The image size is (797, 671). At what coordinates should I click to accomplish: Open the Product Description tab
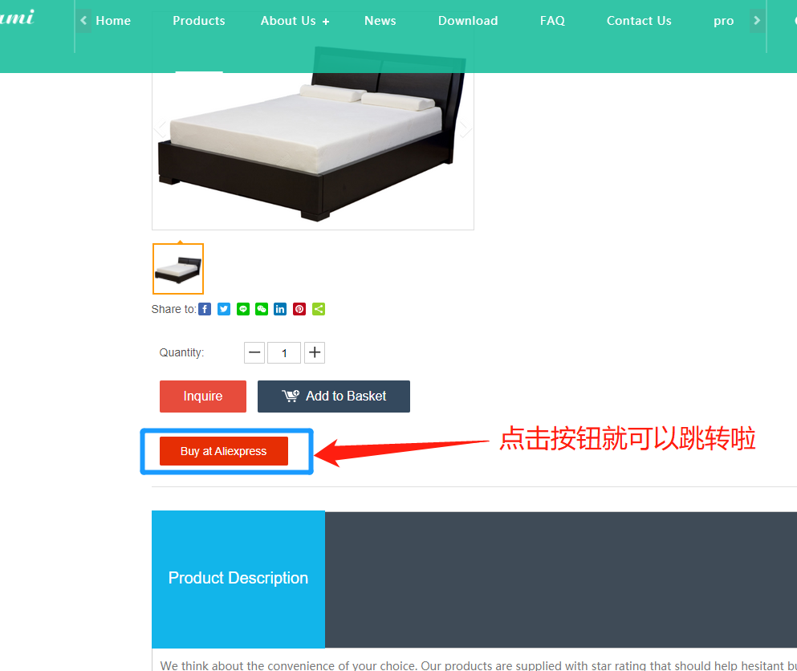238,579
